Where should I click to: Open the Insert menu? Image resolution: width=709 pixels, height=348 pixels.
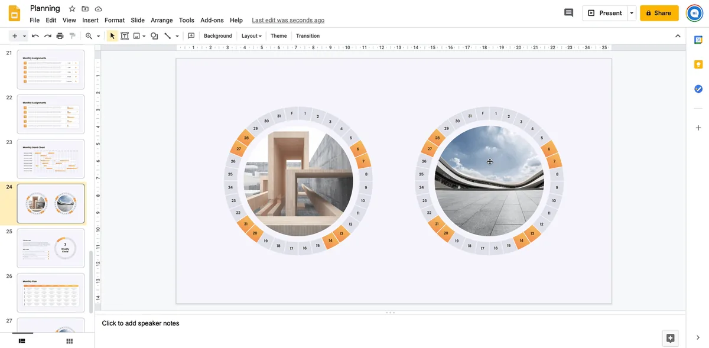pos(90,20)
